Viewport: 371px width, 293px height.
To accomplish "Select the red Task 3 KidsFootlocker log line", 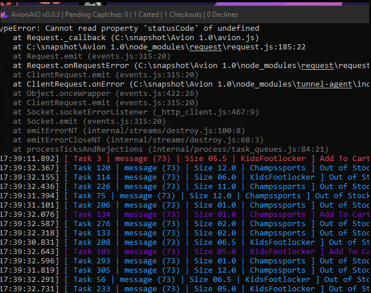I will [185, 159].
